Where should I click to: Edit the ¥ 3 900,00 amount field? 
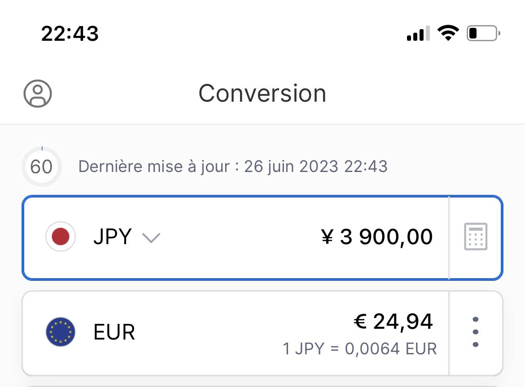pos(377,237)
